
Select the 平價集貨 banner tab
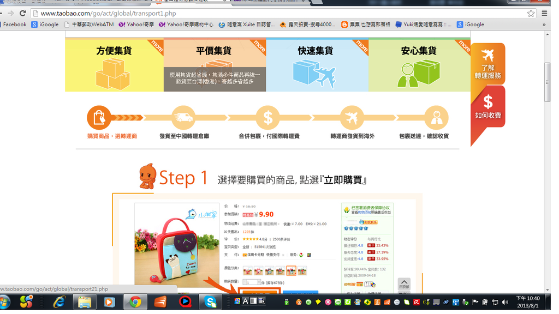click(x=215, y=65)
